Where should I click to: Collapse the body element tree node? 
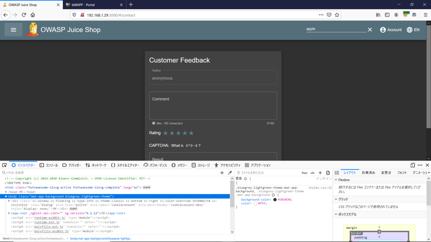click(6, 196)
